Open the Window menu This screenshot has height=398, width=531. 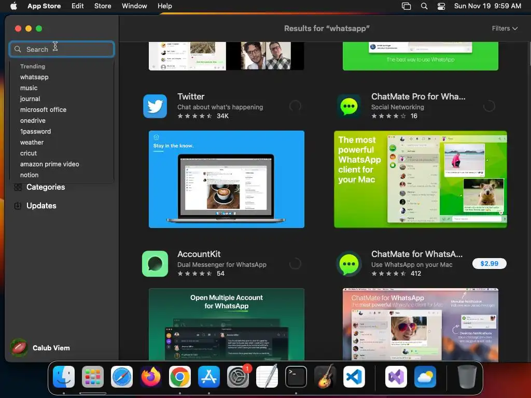pyautogui.click(x=134, y=6)
